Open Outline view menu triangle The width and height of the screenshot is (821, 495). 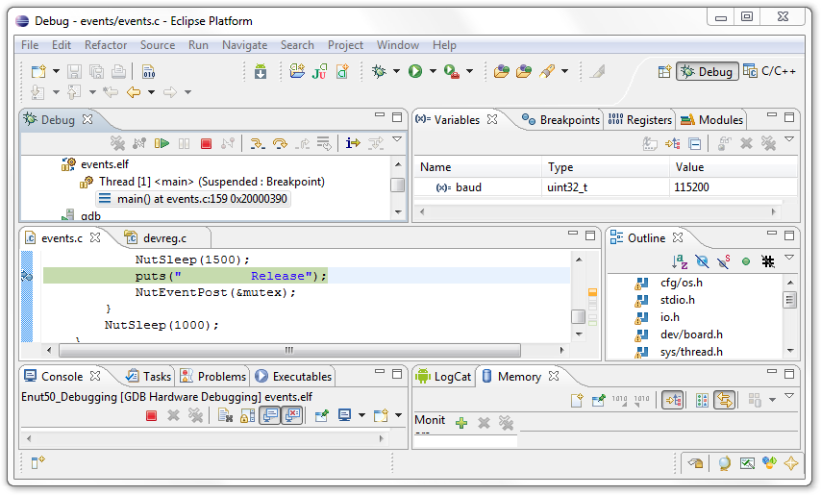click(789, 258)
